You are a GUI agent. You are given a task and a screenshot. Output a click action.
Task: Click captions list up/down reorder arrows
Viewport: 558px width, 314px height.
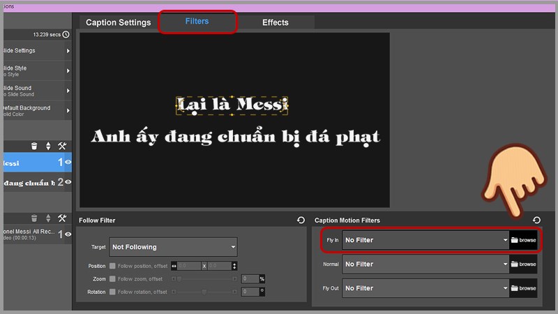[x=48, y=146]
